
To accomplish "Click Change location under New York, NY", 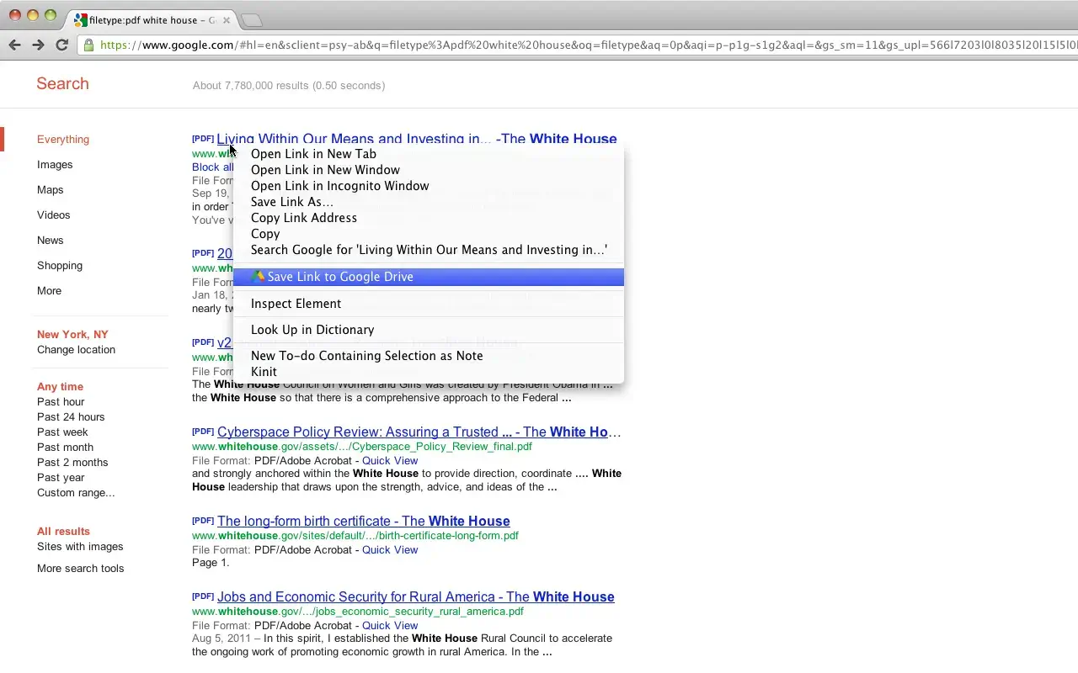I will coord(76,350).
